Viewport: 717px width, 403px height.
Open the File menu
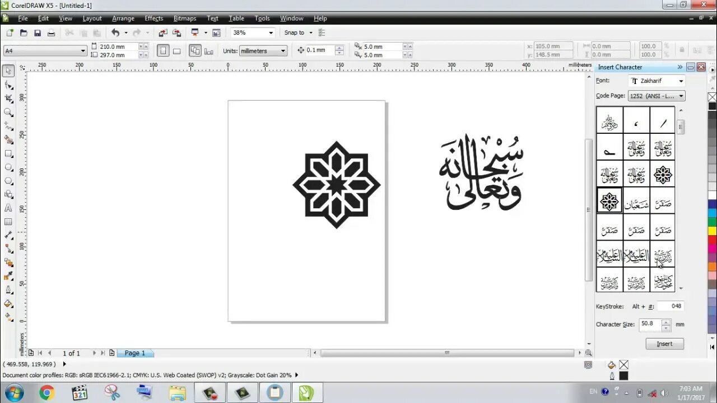coord(23,18)
